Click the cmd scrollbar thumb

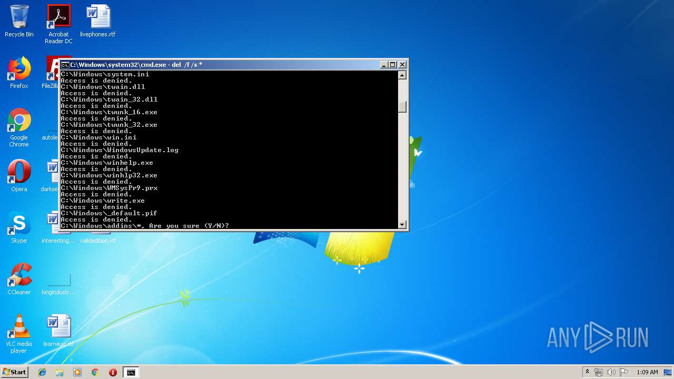coord(402,107)
